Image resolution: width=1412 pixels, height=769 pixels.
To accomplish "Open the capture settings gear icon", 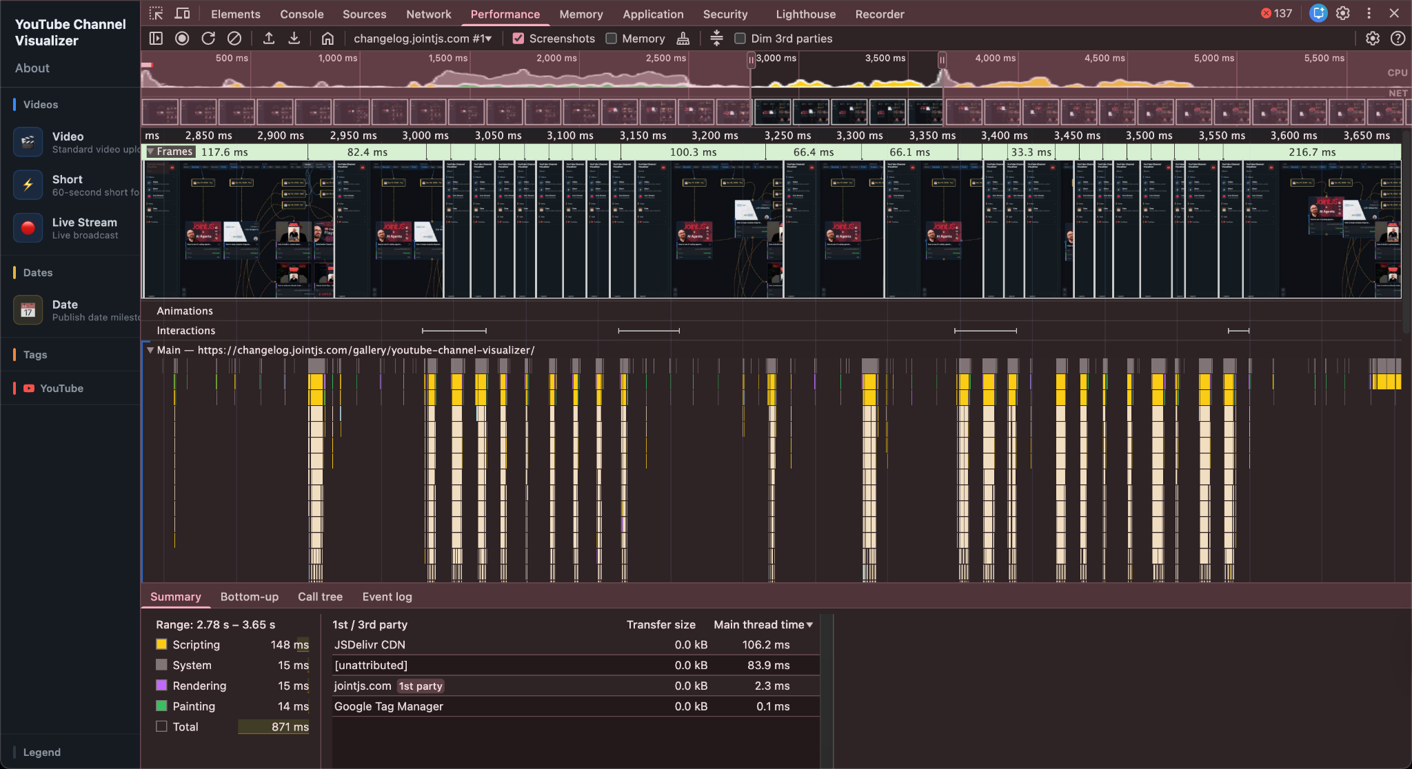I will pos(1373,39).
